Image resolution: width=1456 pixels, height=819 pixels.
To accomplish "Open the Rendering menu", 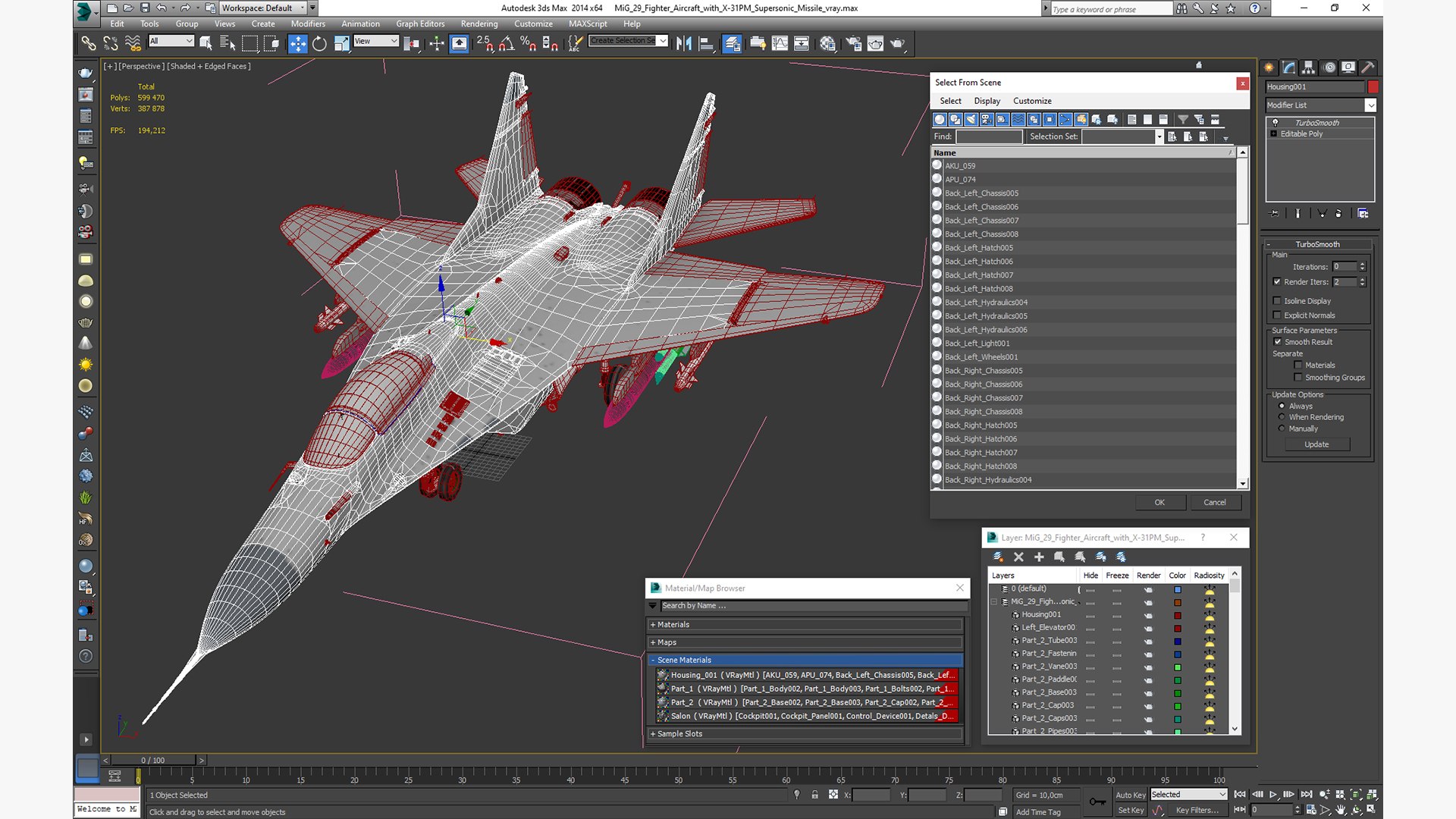I will coord(479,24).
